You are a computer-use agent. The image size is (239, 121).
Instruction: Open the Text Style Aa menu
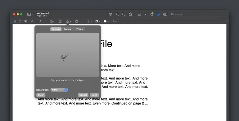[x=115, y=21]
